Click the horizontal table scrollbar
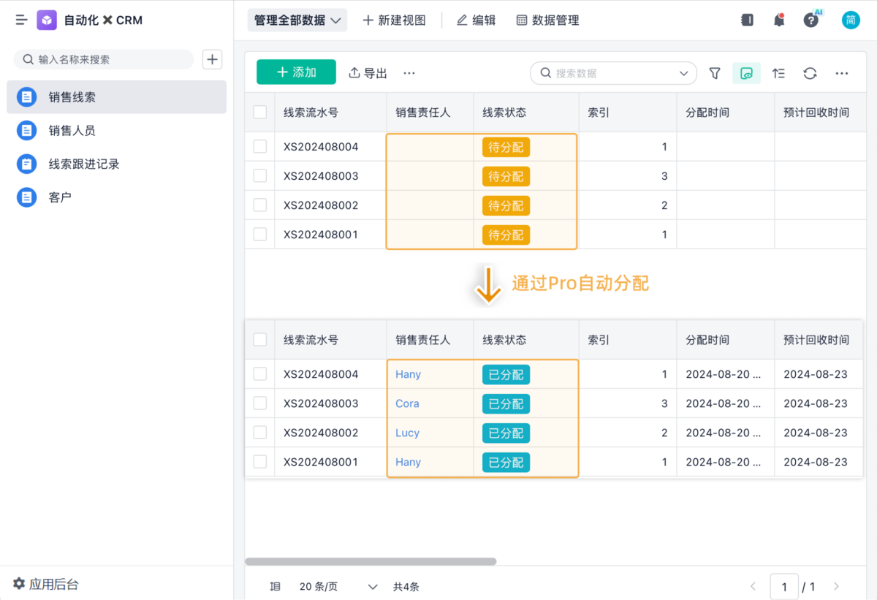The width and height of the screenshot is (877, 600). [x=371, y=562]
